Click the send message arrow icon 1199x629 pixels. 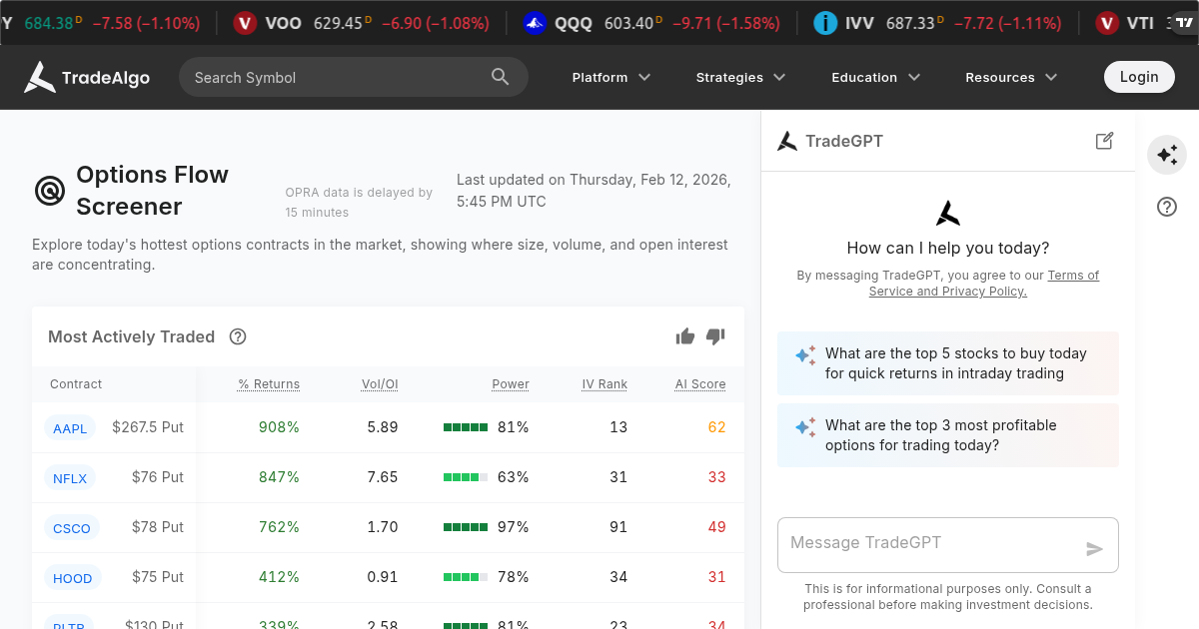pos(1095,549)
